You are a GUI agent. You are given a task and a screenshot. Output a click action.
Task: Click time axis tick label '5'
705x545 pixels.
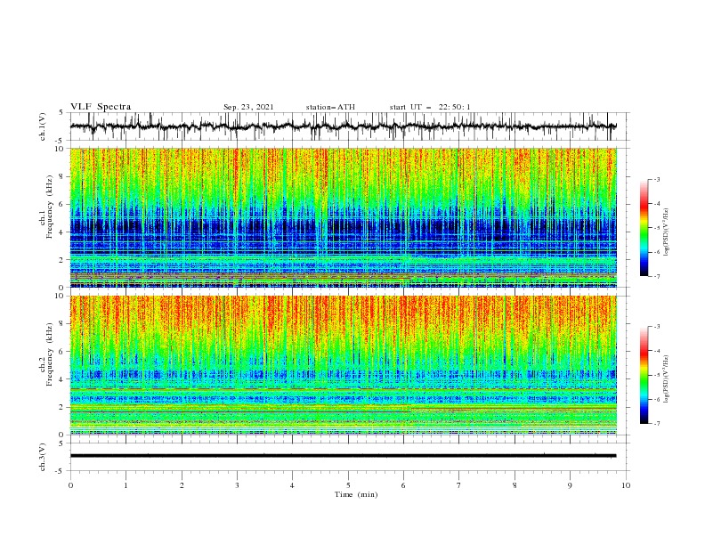[348, 485]
